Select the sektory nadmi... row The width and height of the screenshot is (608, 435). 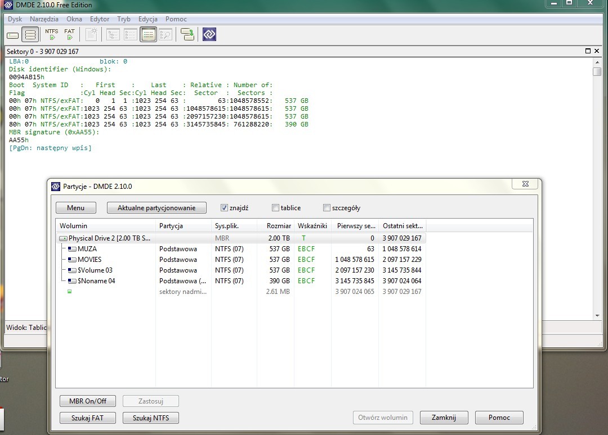241,292
